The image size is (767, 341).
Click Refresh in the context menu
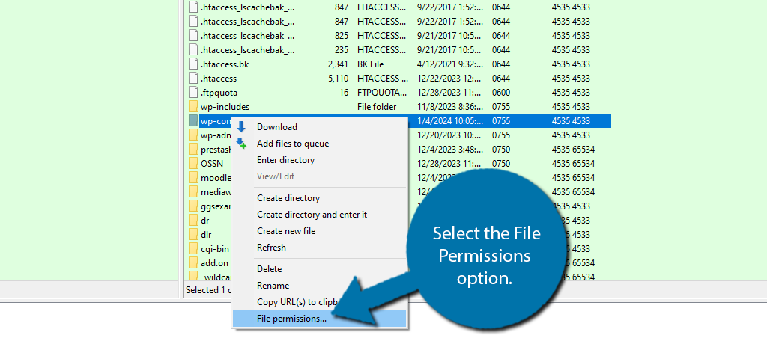tap(271, 248)
